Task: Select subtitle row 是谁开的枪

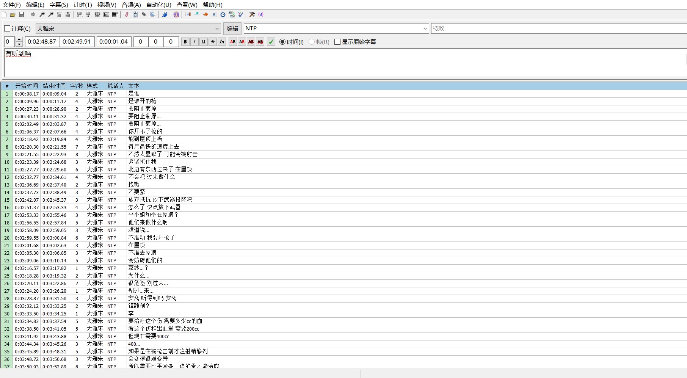Action: pos(343,101)
